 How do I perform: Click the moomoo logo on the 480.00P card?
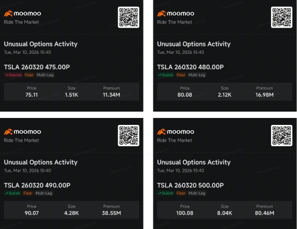(175, 13)
